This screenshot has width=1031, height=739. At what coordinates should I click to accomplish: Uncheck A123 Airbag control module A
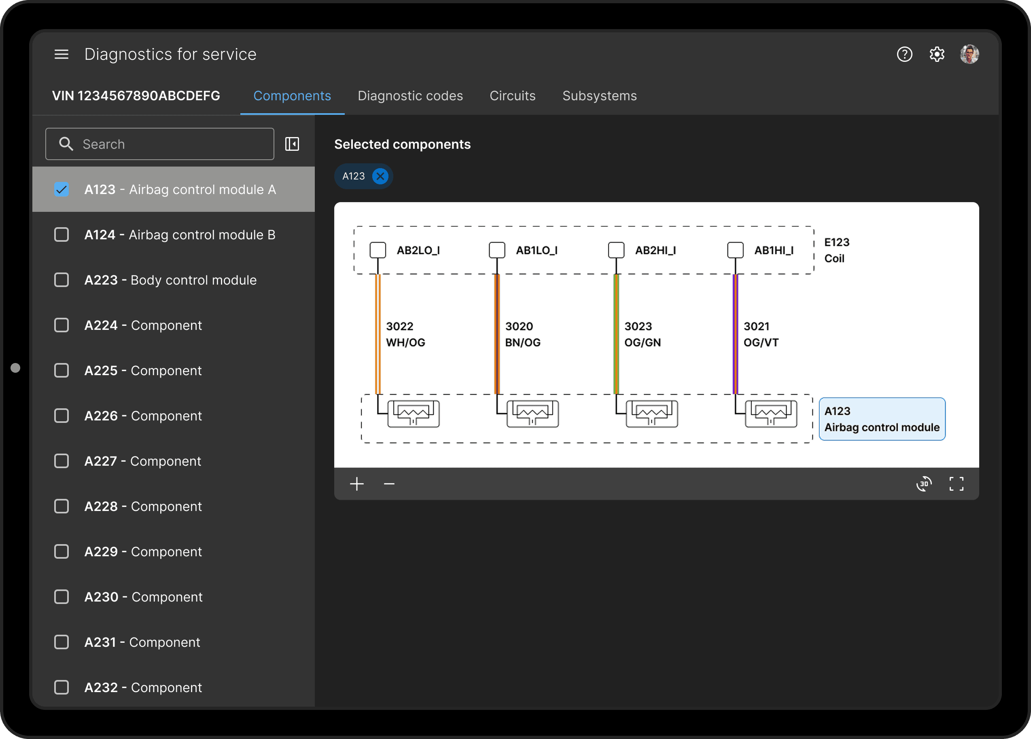pos(62,190)
